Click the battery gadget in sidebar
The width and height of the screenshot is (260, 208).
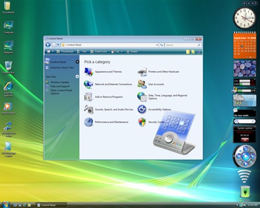click(245, 192)
